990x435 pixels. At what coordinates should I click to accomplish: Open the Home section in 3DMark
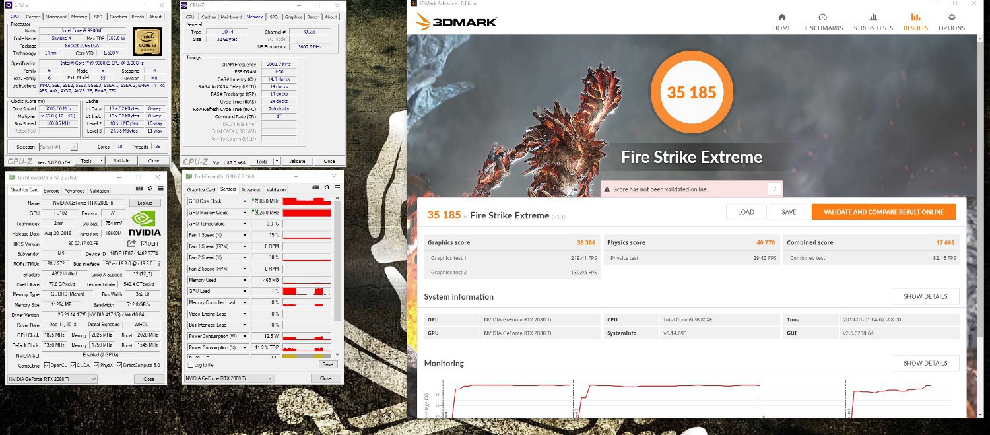click(782, 22)
